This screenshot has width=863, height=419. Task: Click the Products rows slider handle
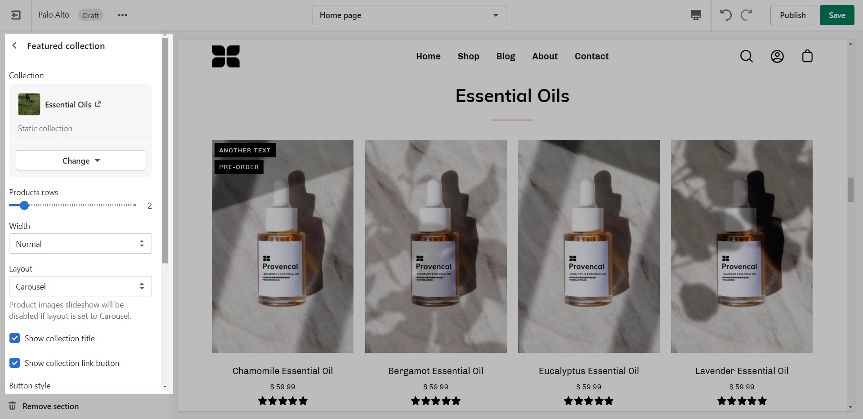pos(24,205)
